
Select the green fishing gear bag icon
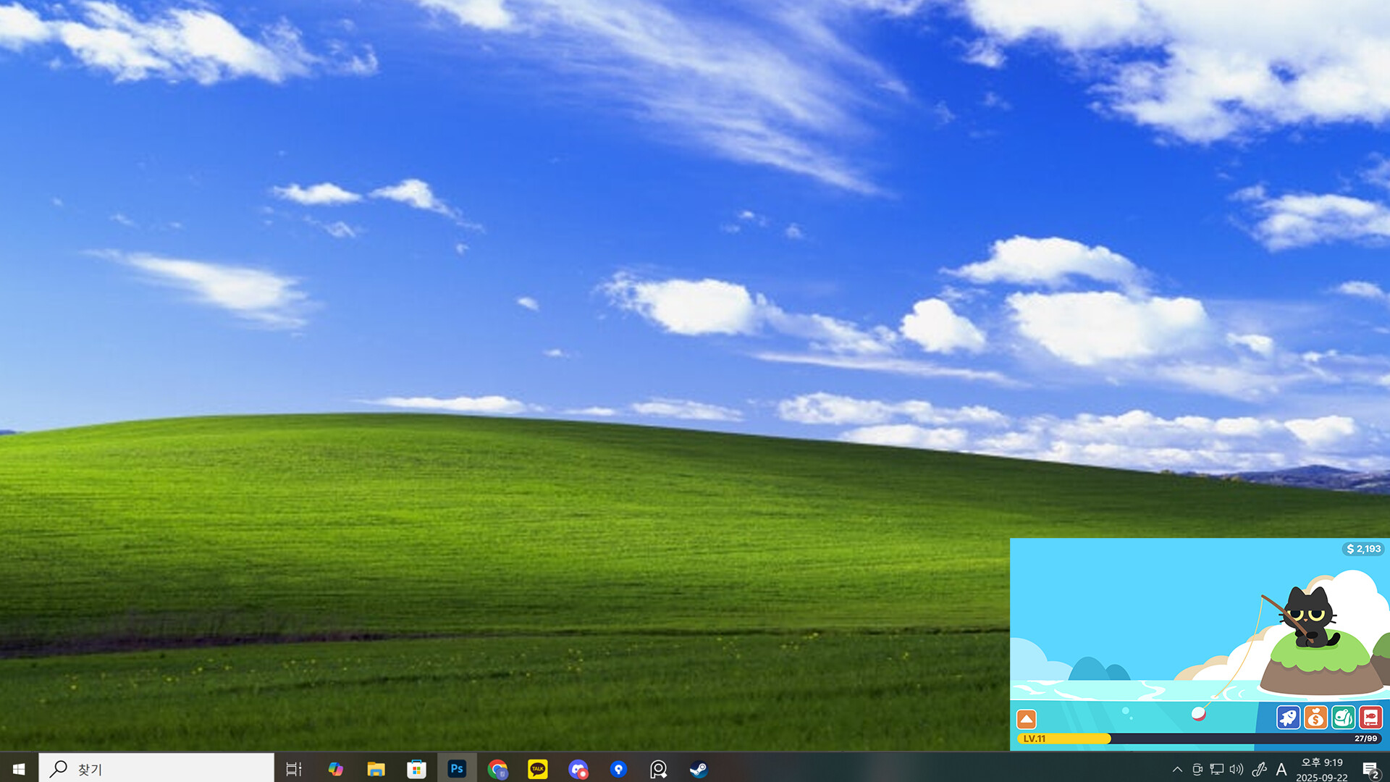(1341, 717)
